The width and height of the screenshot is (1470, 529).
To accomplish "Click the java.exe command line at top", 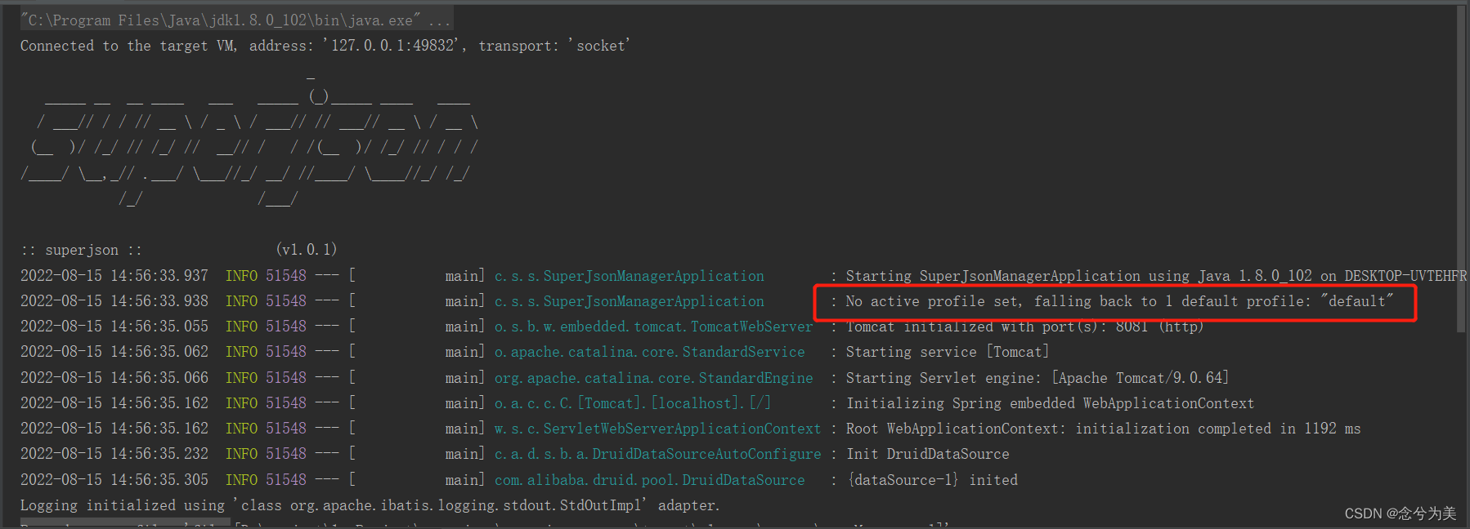I will tap(235, 20).
